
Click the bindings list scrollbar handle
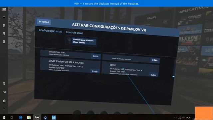pyautogui.click(x=173, y=76)
